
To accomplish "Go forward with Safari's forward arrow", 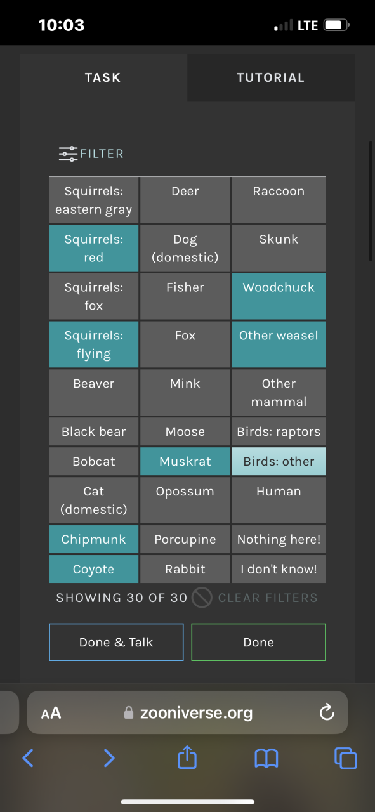I will (x=109, y=757).
